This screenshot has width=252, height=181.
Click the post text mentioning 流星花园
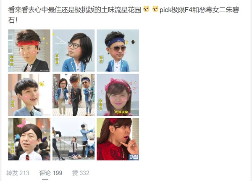(x=123, y=15)
